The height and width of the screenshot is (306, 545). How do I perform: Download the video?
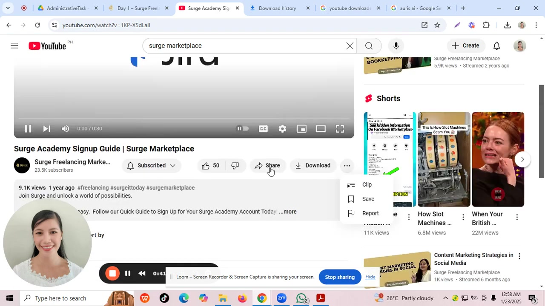(x=313, y=166)
